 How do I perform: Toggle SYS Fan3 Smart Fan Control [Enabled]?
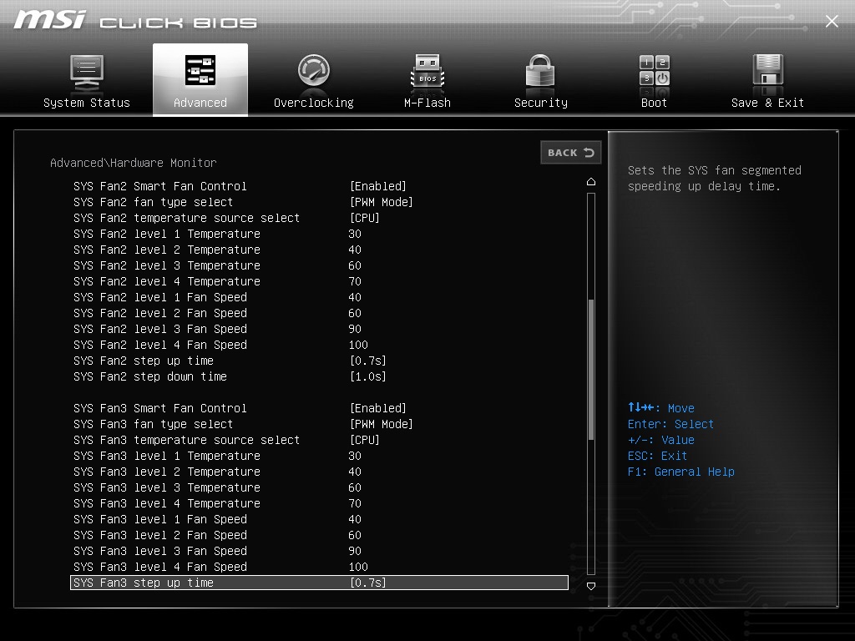[x=378, y=408]
